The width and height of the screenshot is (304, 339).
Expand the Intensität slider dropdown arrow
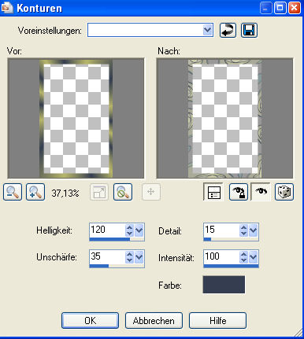(254, 257)
